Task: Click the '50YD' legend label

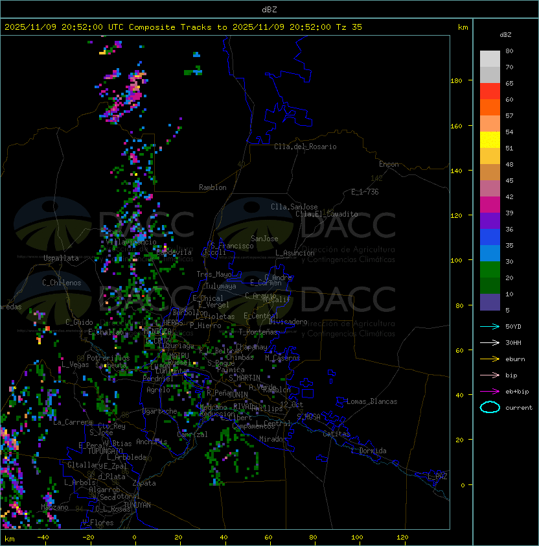Action: 513,327
